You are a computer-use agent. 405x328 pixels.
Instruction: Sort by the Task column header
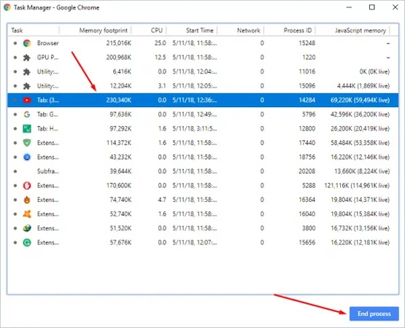[x=17, y=31]
